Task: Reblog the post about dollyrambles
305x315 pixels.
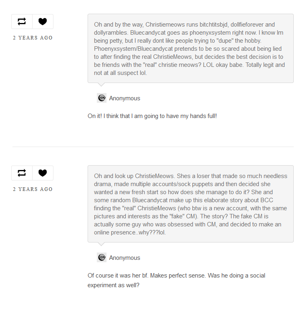Action: [22, 21]
